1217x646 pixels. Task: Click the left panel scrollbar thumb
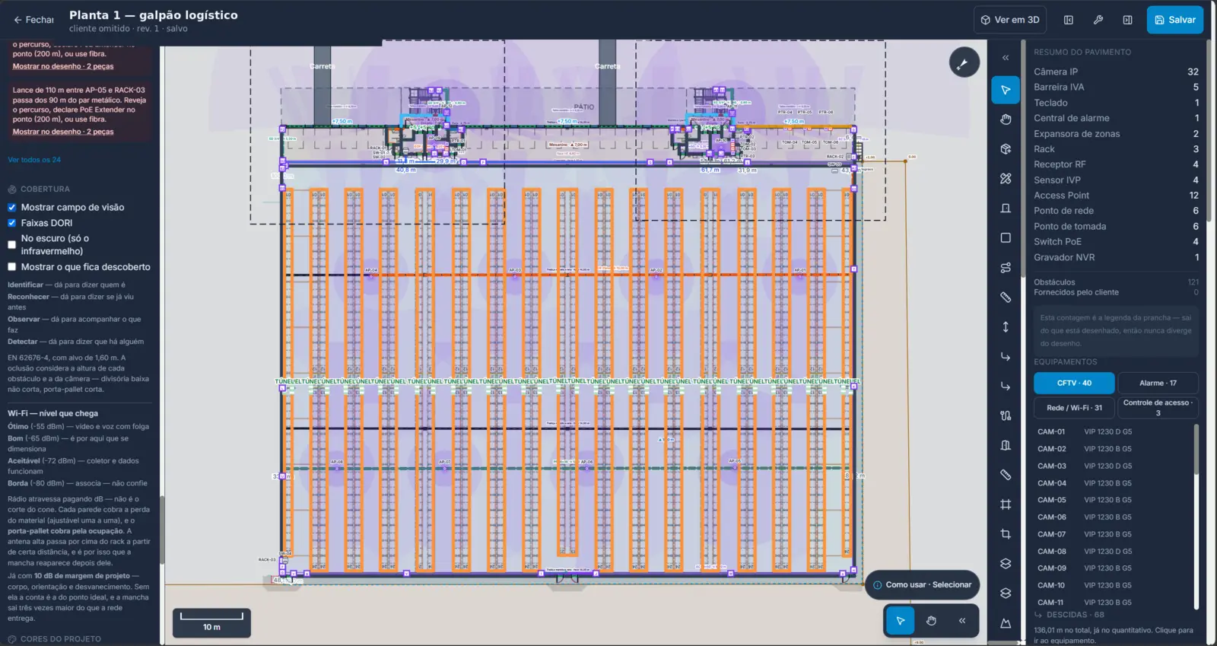(161, 530)
